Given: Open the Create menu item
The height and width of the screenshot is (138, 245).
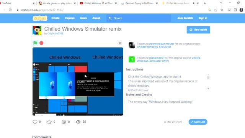Looking at the screenshot, I should click(x=56, y=18).
